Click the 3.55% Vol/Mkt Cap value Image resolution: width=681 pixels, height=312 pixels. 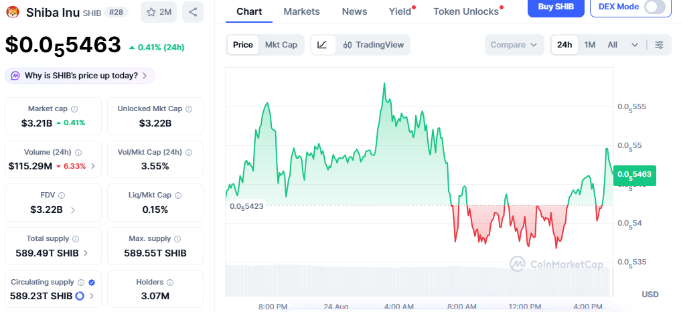click(155, 166)
